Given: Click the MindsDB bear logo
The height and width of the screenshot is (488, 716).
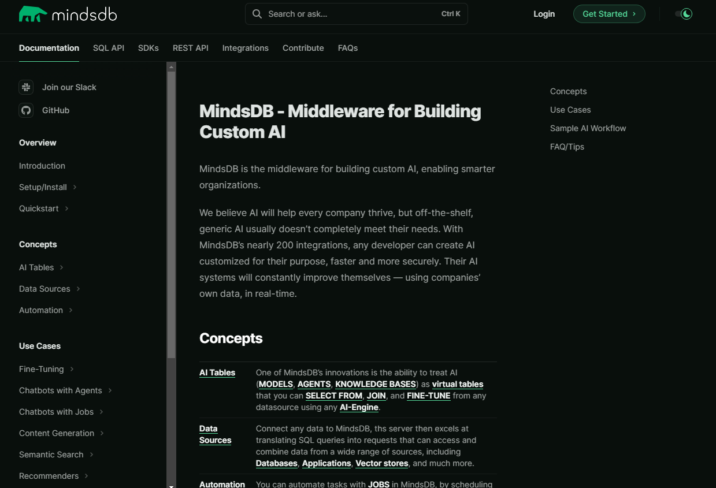Looking at the screenshot, I should (x=33, y=14).
